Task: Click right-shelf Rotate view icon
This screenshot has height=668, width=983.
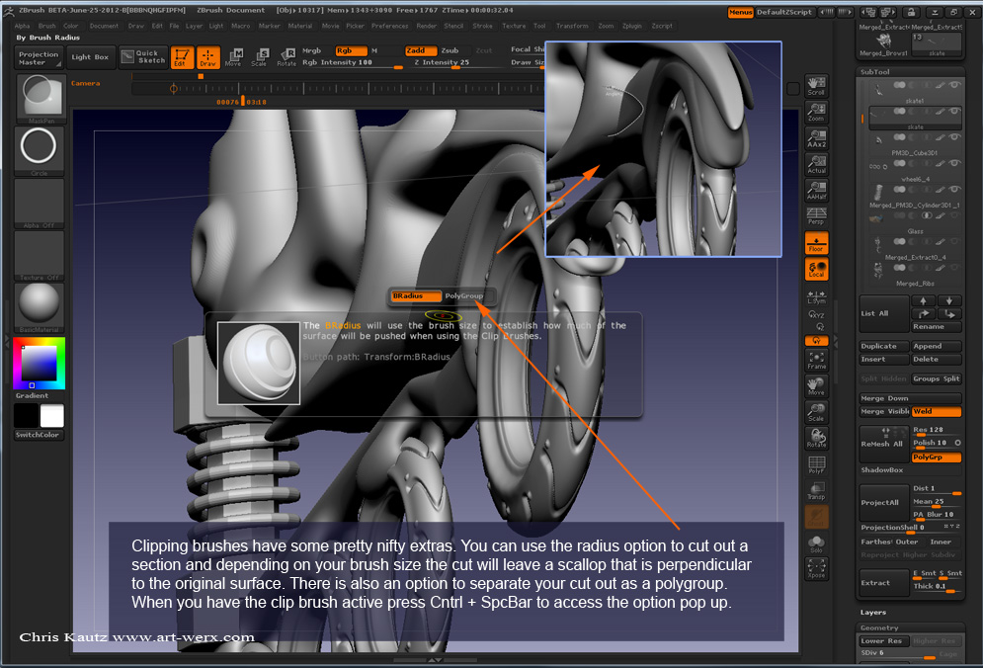Action: [816, 439]
